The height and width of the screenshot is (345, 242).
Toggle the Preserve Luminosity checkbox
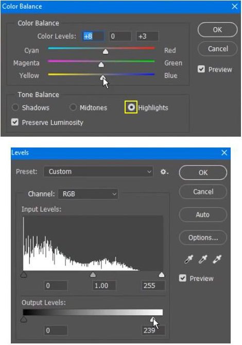point(15,122)
